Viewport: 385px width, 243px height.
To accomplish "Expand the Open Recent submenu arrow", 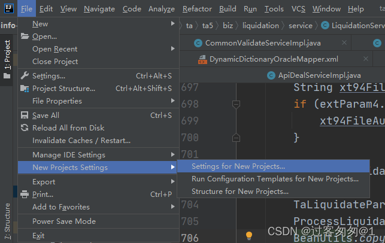I will click(x=173, y=48).
